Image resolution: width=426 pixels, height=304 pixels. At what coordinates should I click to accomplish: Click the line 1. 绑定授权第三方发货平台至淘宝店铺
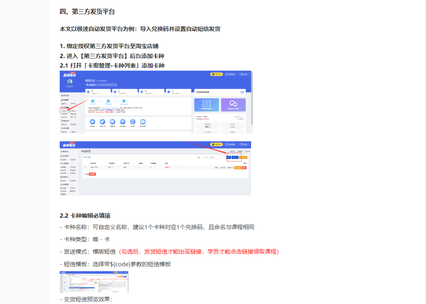(x=109, y=46)
